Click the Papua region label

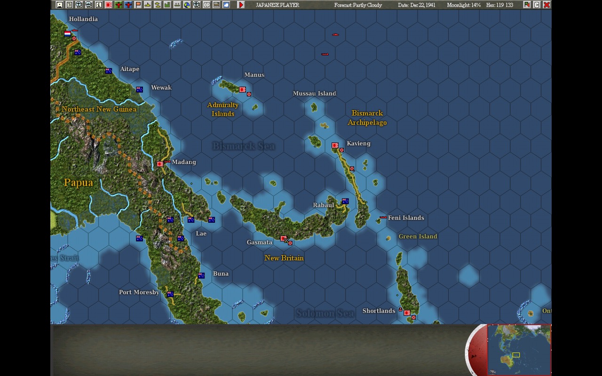click(79, 183)
